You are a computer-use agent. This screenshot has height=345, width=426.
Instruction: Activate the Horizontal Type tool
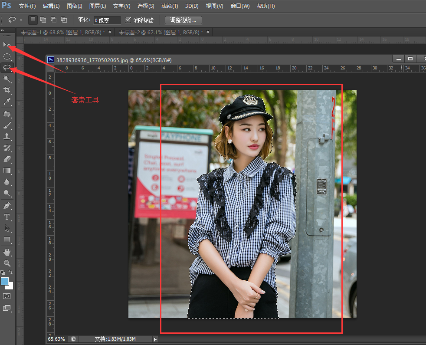tap(7, 217)
